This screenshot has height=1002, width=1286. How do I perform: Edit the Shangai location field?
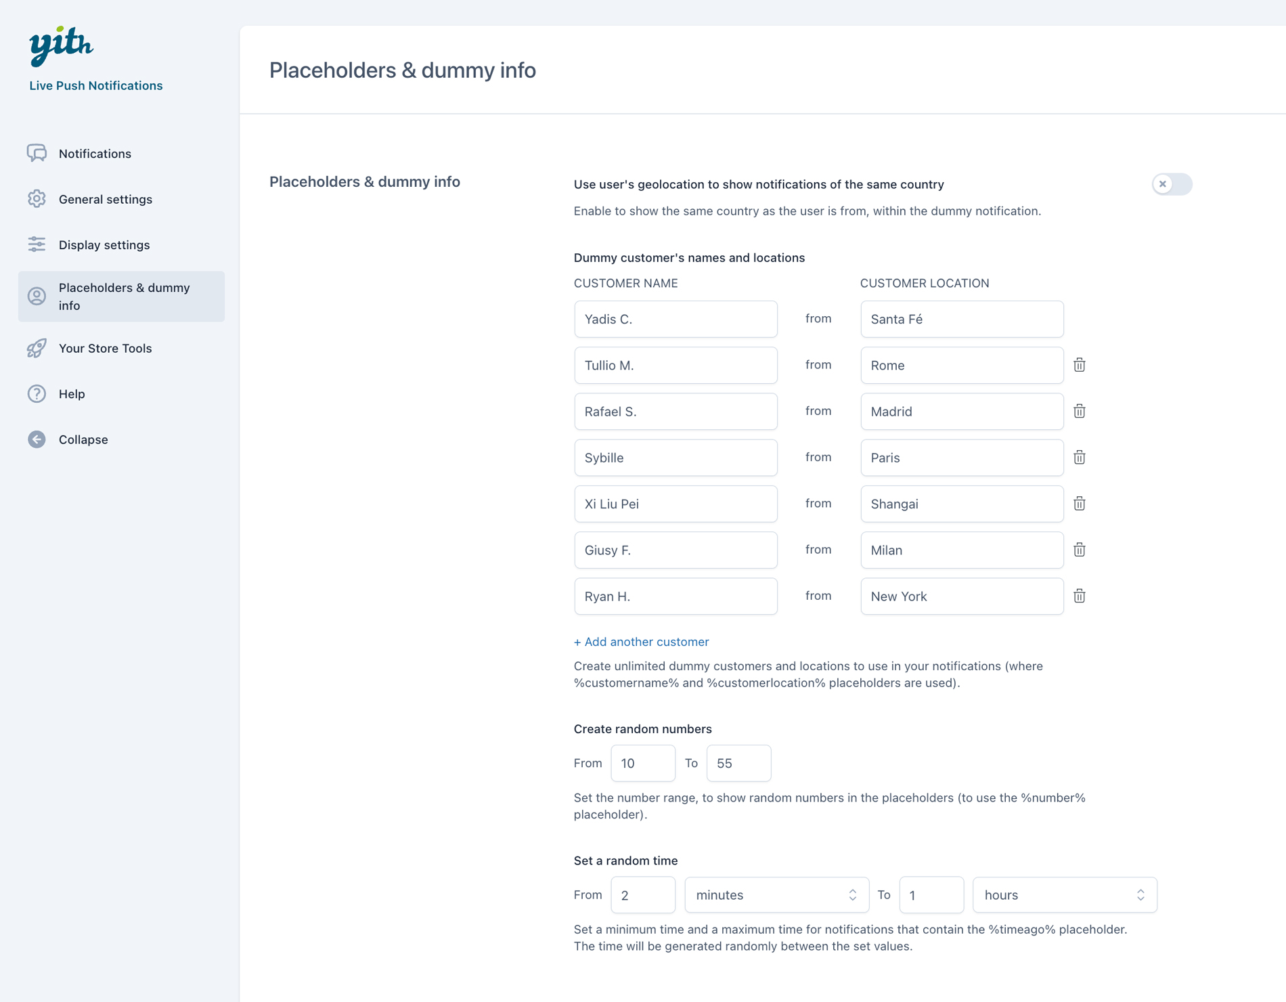[962, 504]
